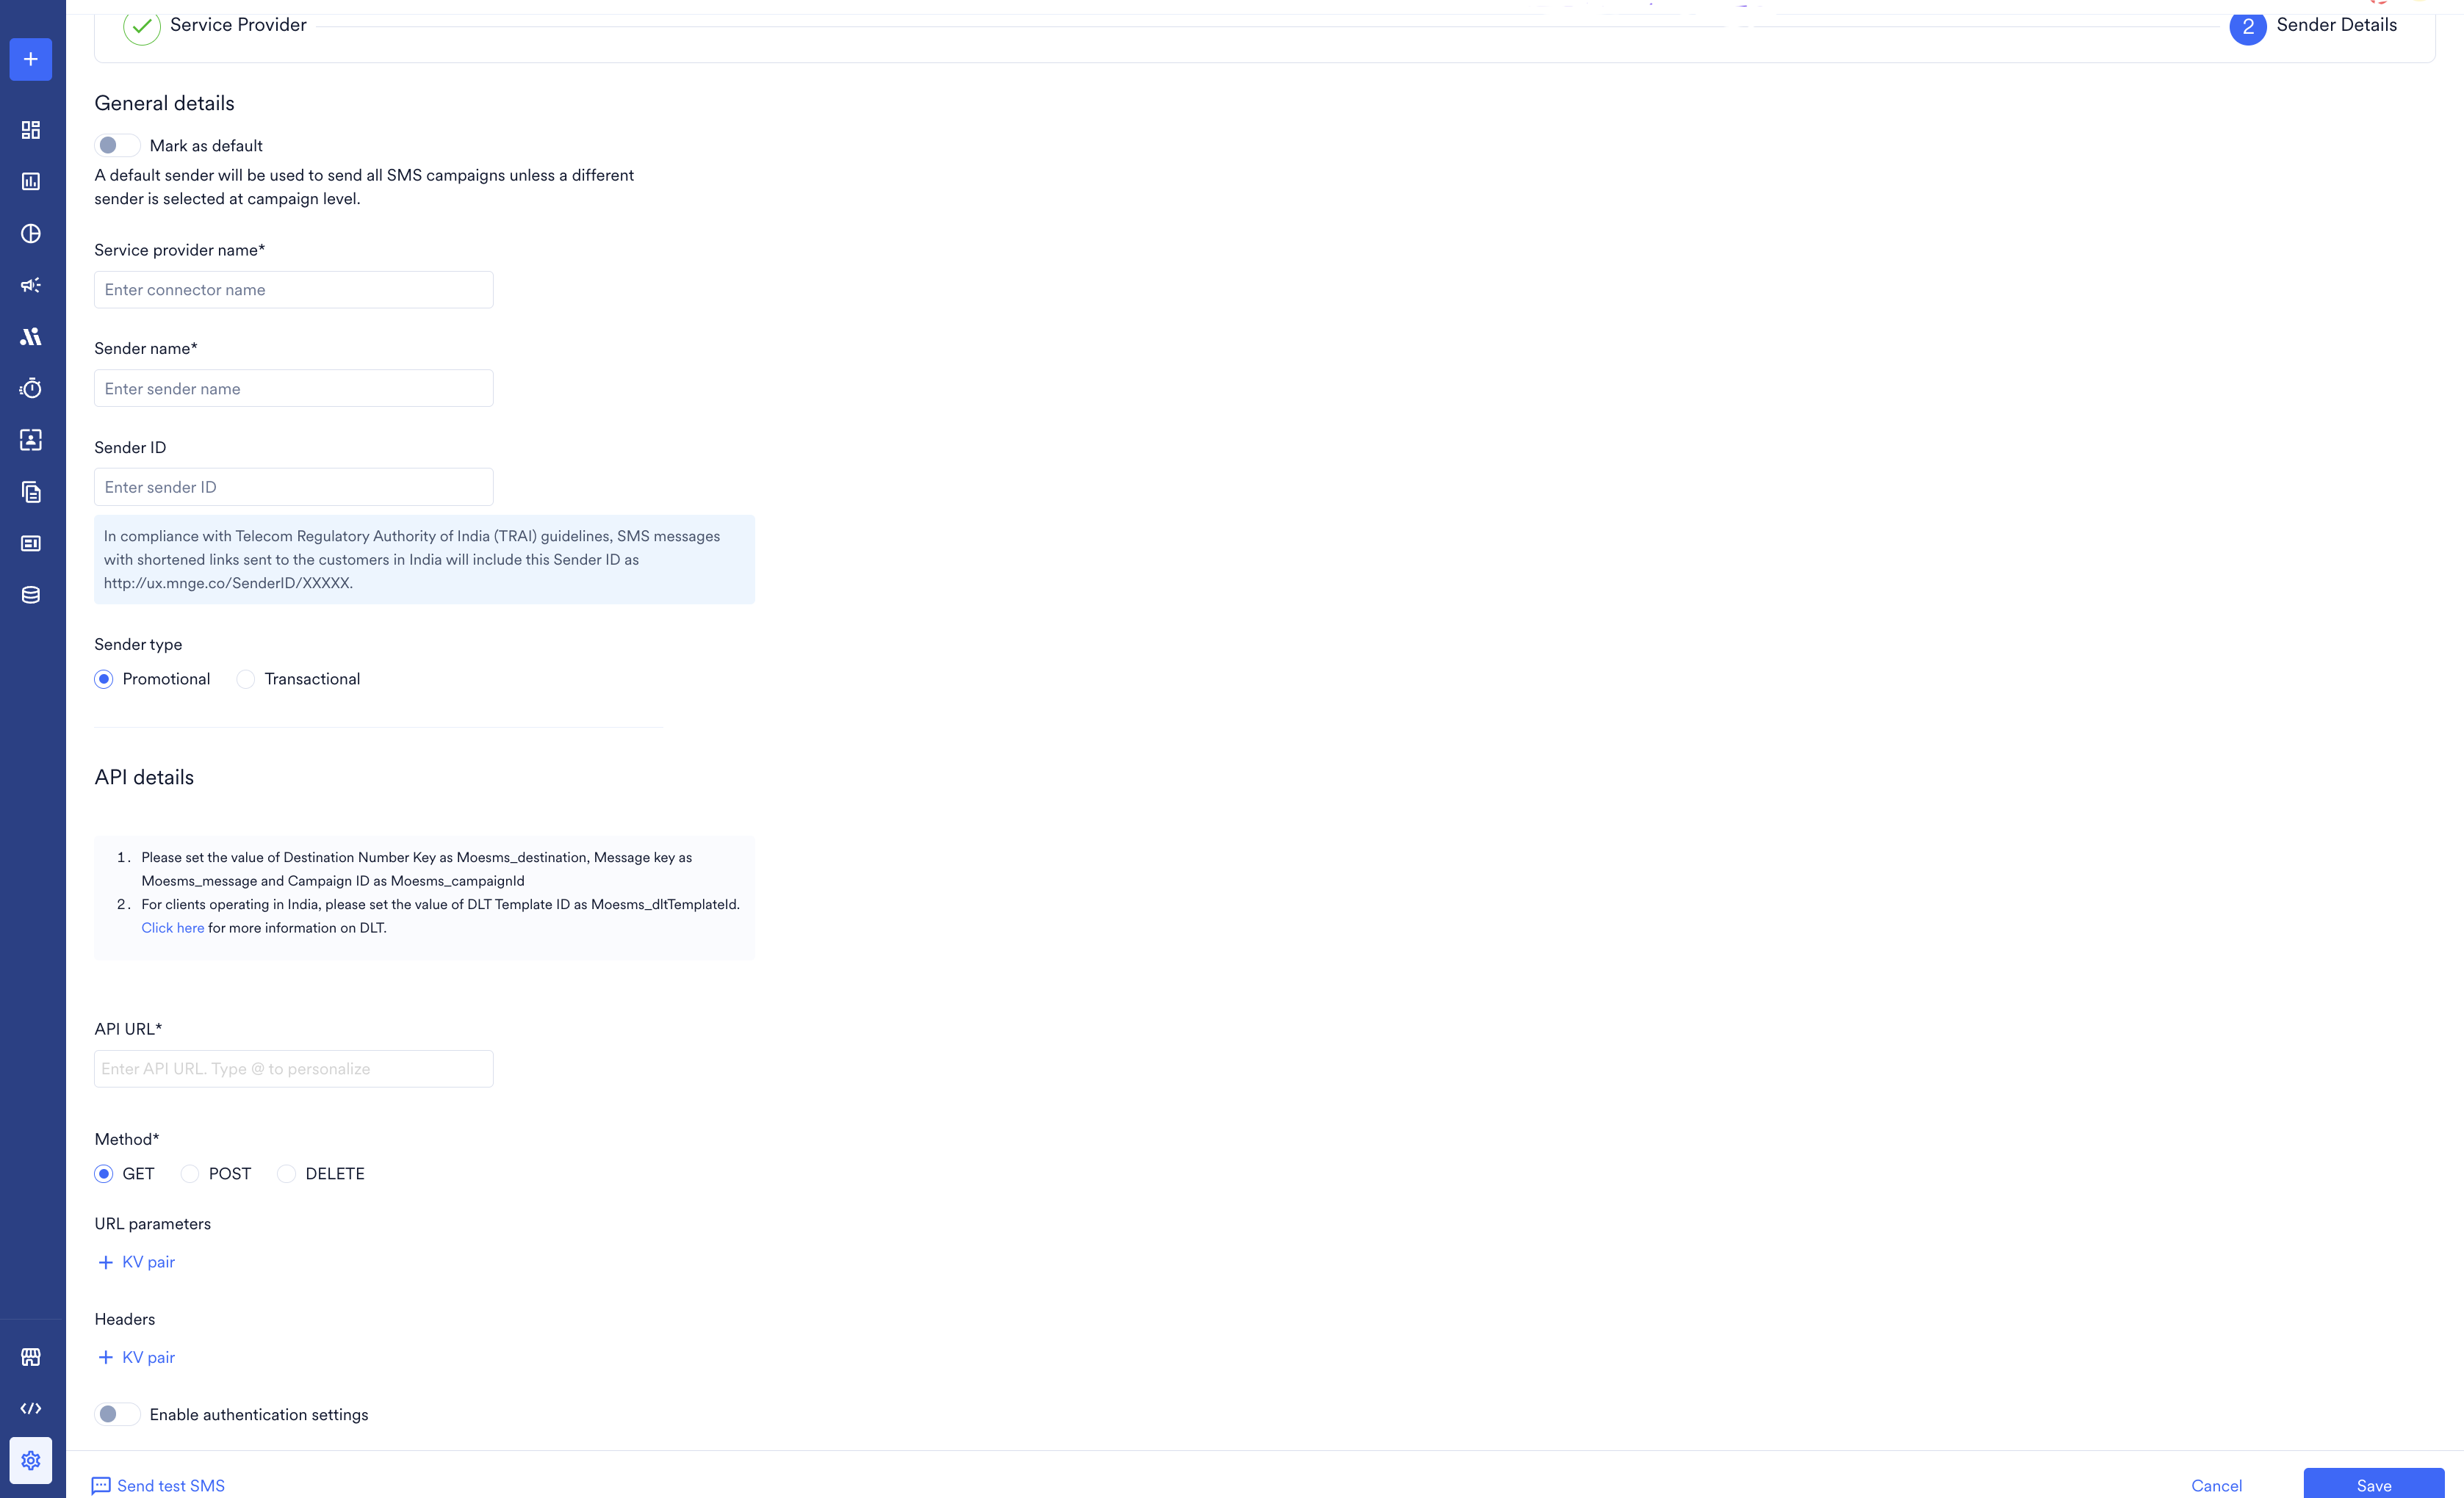Open the settings gear icon in sidebar
Image resolution: width=2464 pixels, height=1498 pixels.
pyautogui.click(x=31, y=1461)
